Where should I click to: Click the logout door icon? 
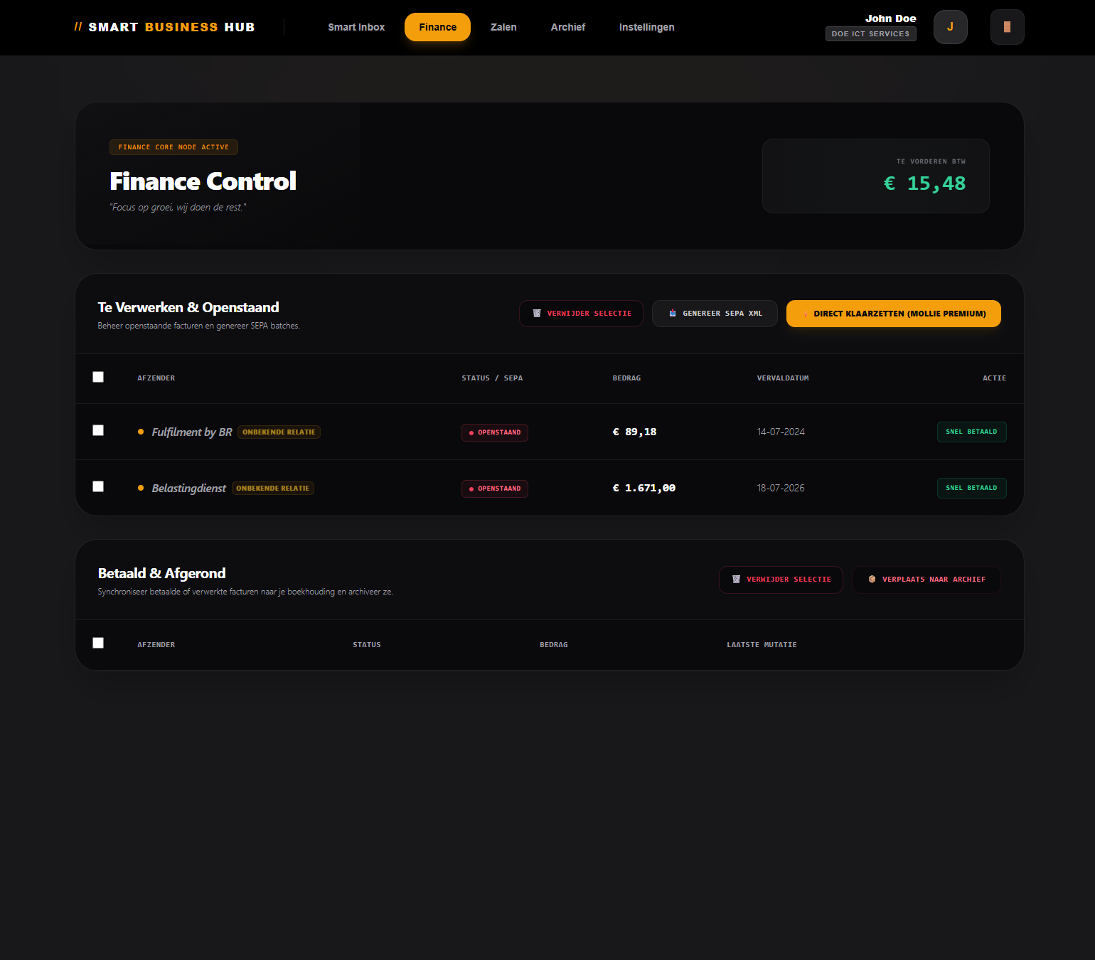pyautogui.click(x=1007, y=27)
